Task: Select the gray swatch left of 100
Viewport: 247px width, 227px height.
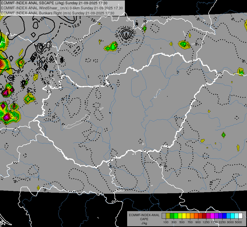Action: point(164,216)
